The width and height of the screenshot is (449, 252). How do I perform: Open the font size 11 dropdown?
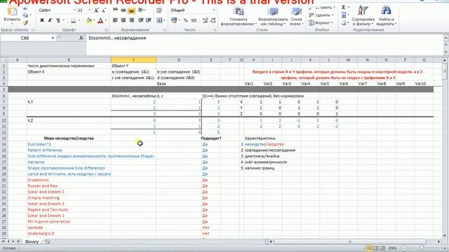[89, 10]
